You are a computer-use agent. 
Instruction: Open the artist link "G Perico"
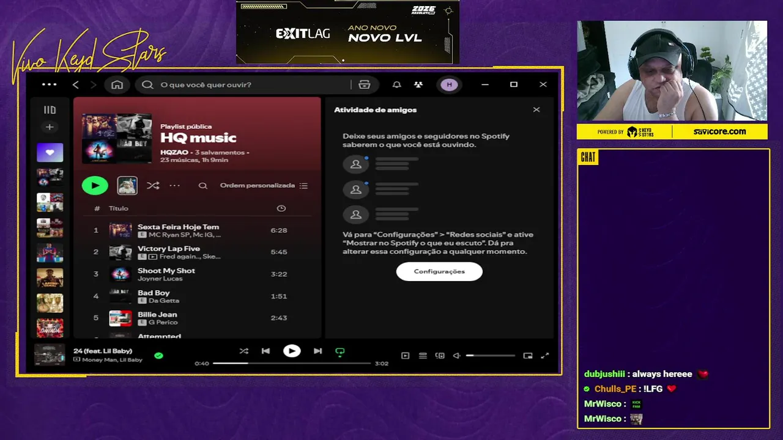point(163,323)
